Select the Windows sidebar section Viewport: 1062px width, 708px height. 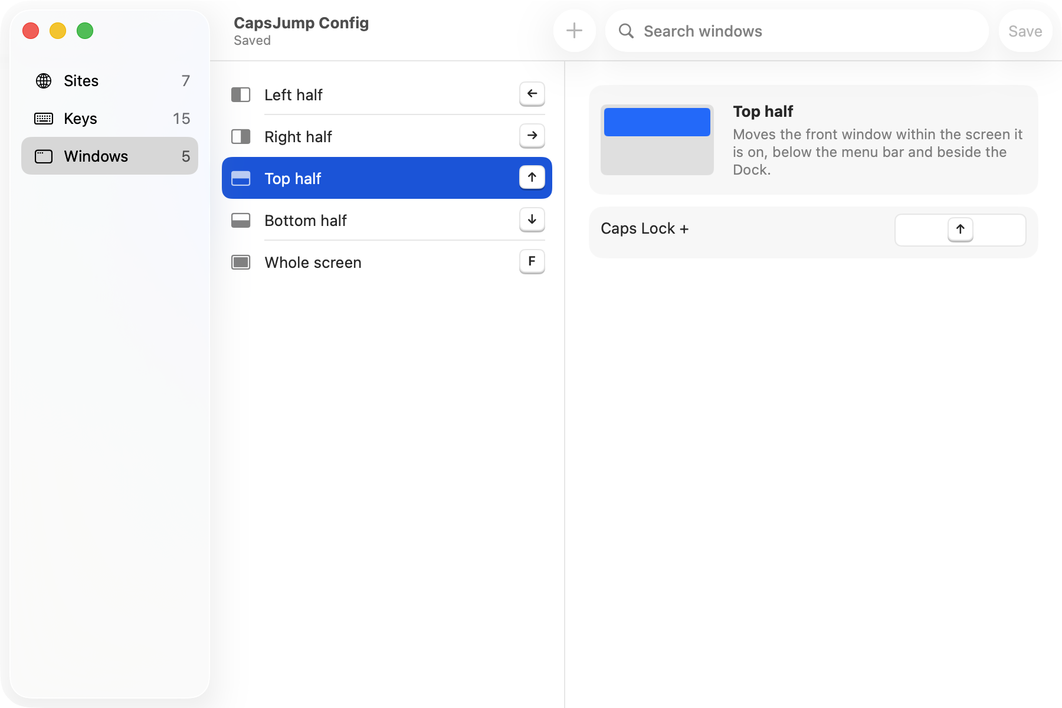pos(110,156)
